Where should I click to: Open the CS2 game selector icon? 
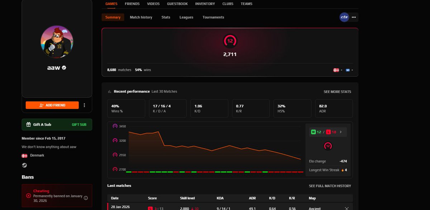344,17
